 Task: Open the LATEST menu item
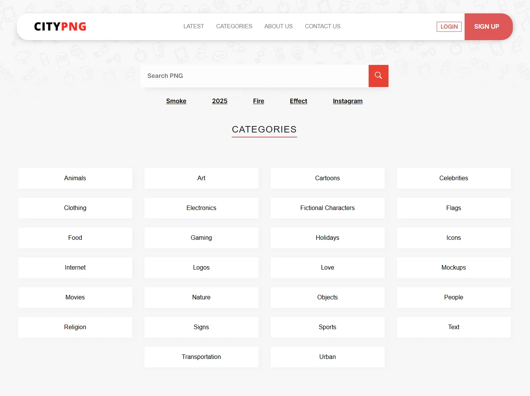click(x=193, y=26)
